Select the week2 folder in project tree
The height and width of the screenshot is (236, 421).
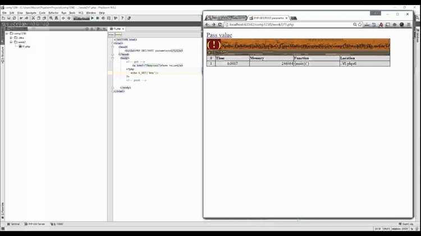pos(20,42)
